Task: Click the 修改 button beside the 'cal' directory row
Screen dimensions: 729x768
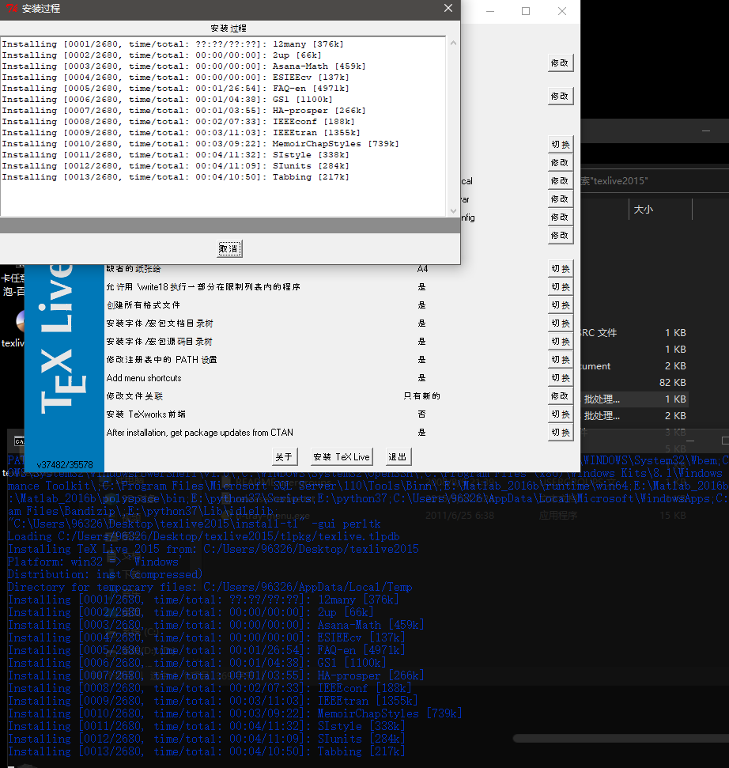Action: pyautogui.click(x=560, y=181)
